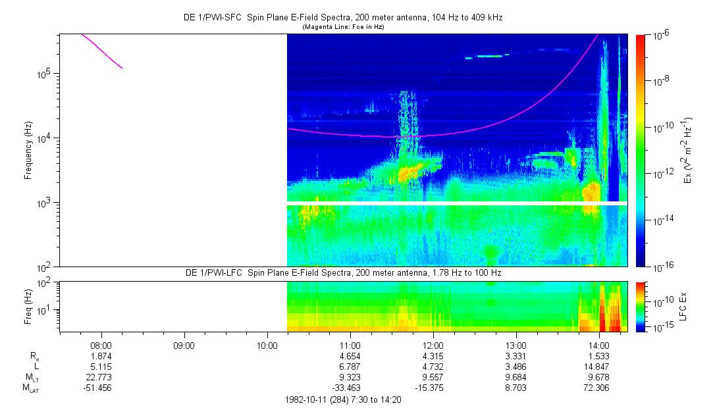
Task: Click the lower LFC Ex colorbar
Action: coord(641,306)
